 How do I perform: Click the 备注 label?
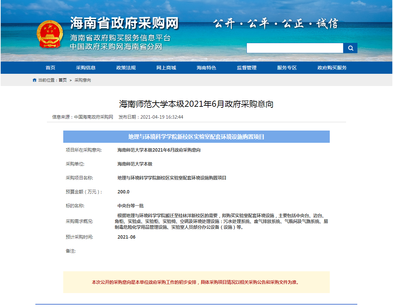click(x=71, y=251)
